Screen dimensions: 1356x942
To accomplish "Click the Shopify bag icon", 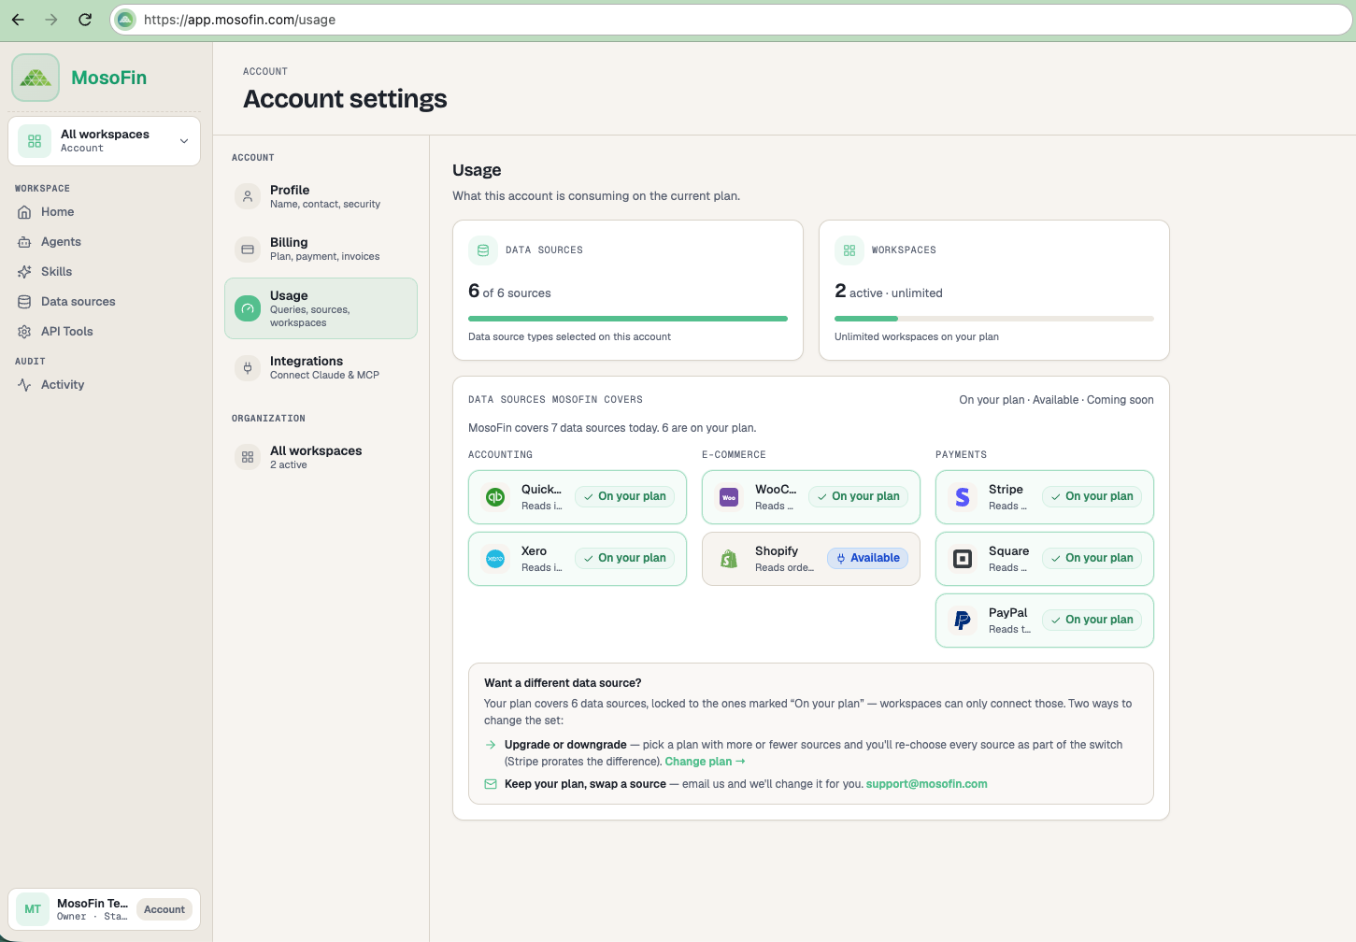I will pyautogui.click(x=729, y=559).
